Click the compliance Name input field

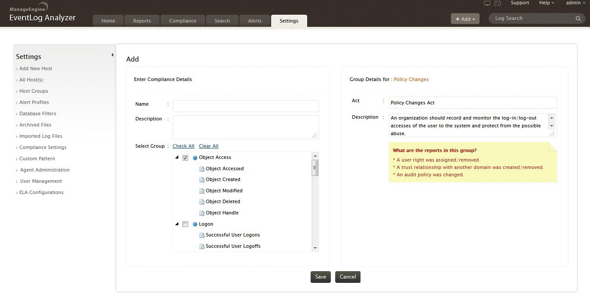point(246,106)
